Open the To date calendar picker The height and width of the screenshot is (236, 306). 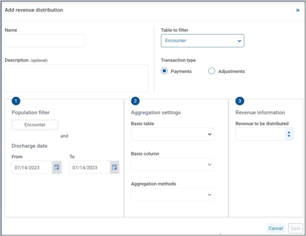tap(114, 167)
